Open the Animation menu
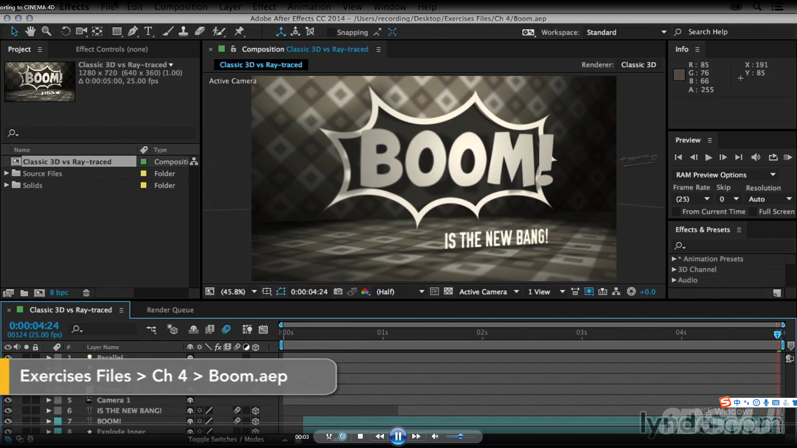The image size is (797, 448). (309, 7)
